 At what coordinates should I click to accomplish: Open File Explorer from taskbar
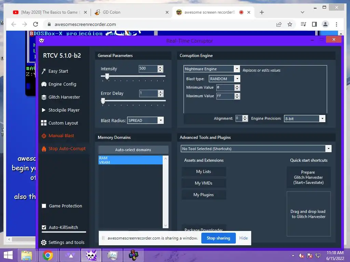click(x=27, y=255)
